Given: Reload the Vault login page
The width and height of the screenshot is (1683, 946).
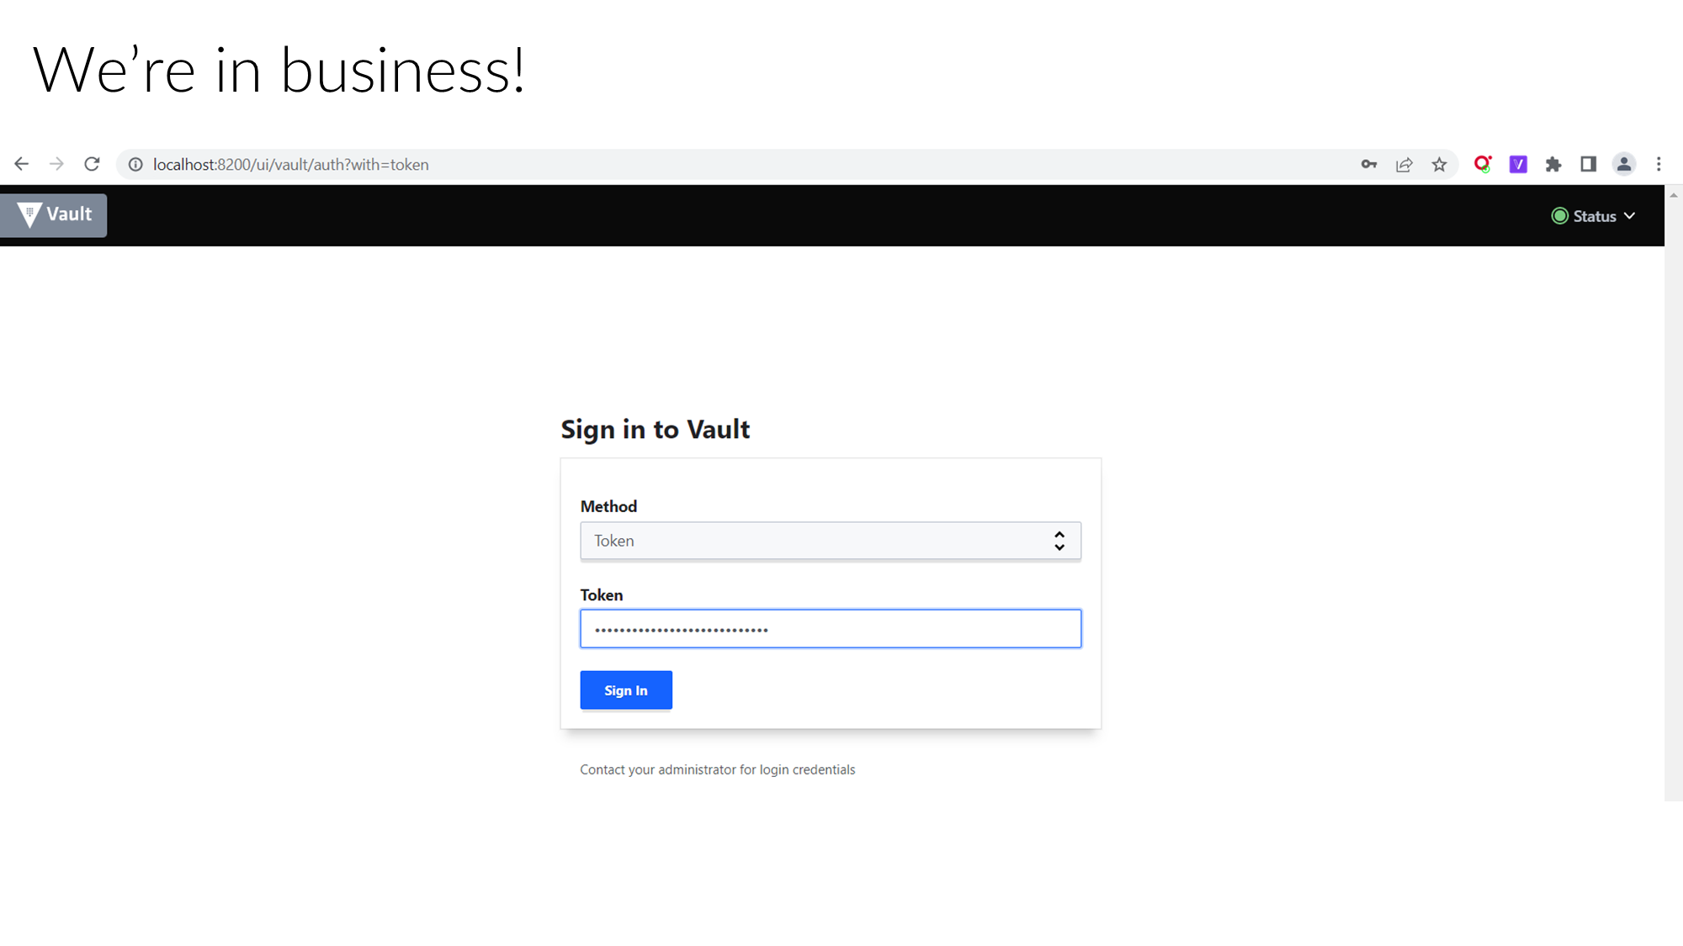Looking at the screenshot, I should point(92,165).
